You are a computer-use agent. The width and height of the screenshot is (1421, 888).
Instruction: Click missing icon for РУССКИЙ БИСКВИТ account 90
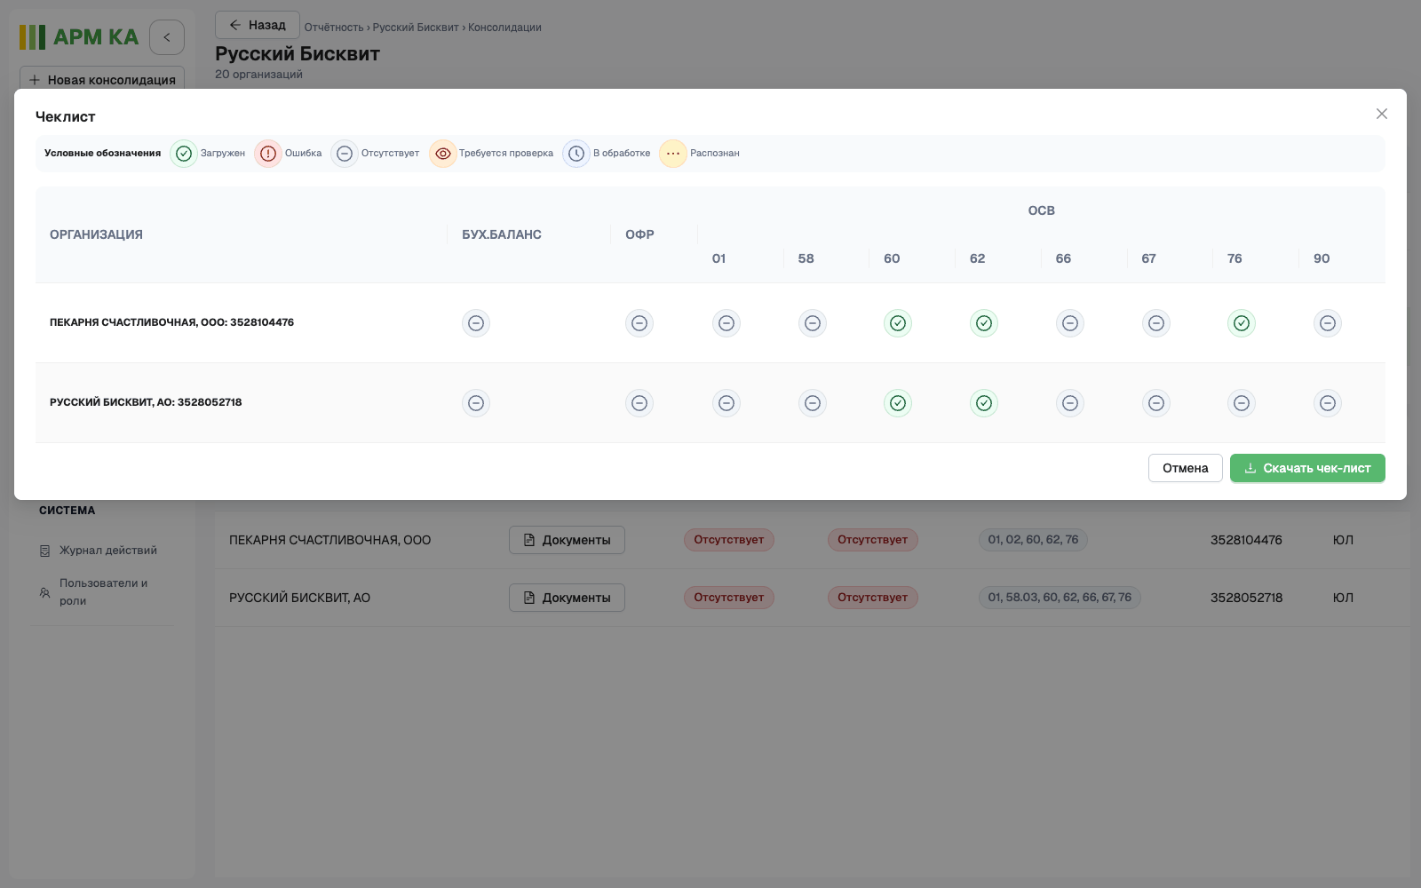pyautogui.click(x=1328, y=403)
